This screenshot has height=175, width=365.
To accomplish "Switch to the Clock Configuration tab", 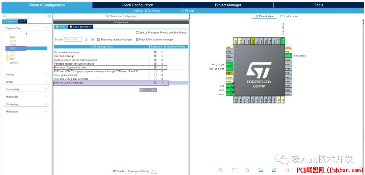I will coord(137,5).
